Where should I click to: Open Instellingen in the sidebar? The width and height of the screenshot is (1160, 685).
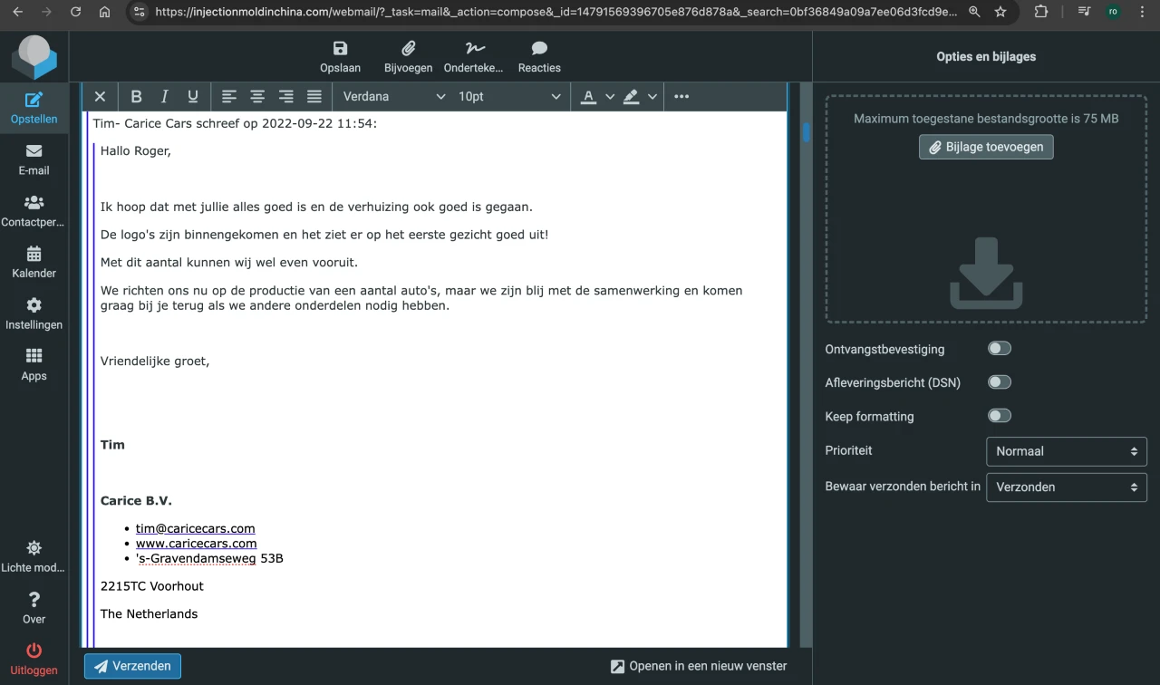click(34, 314)
